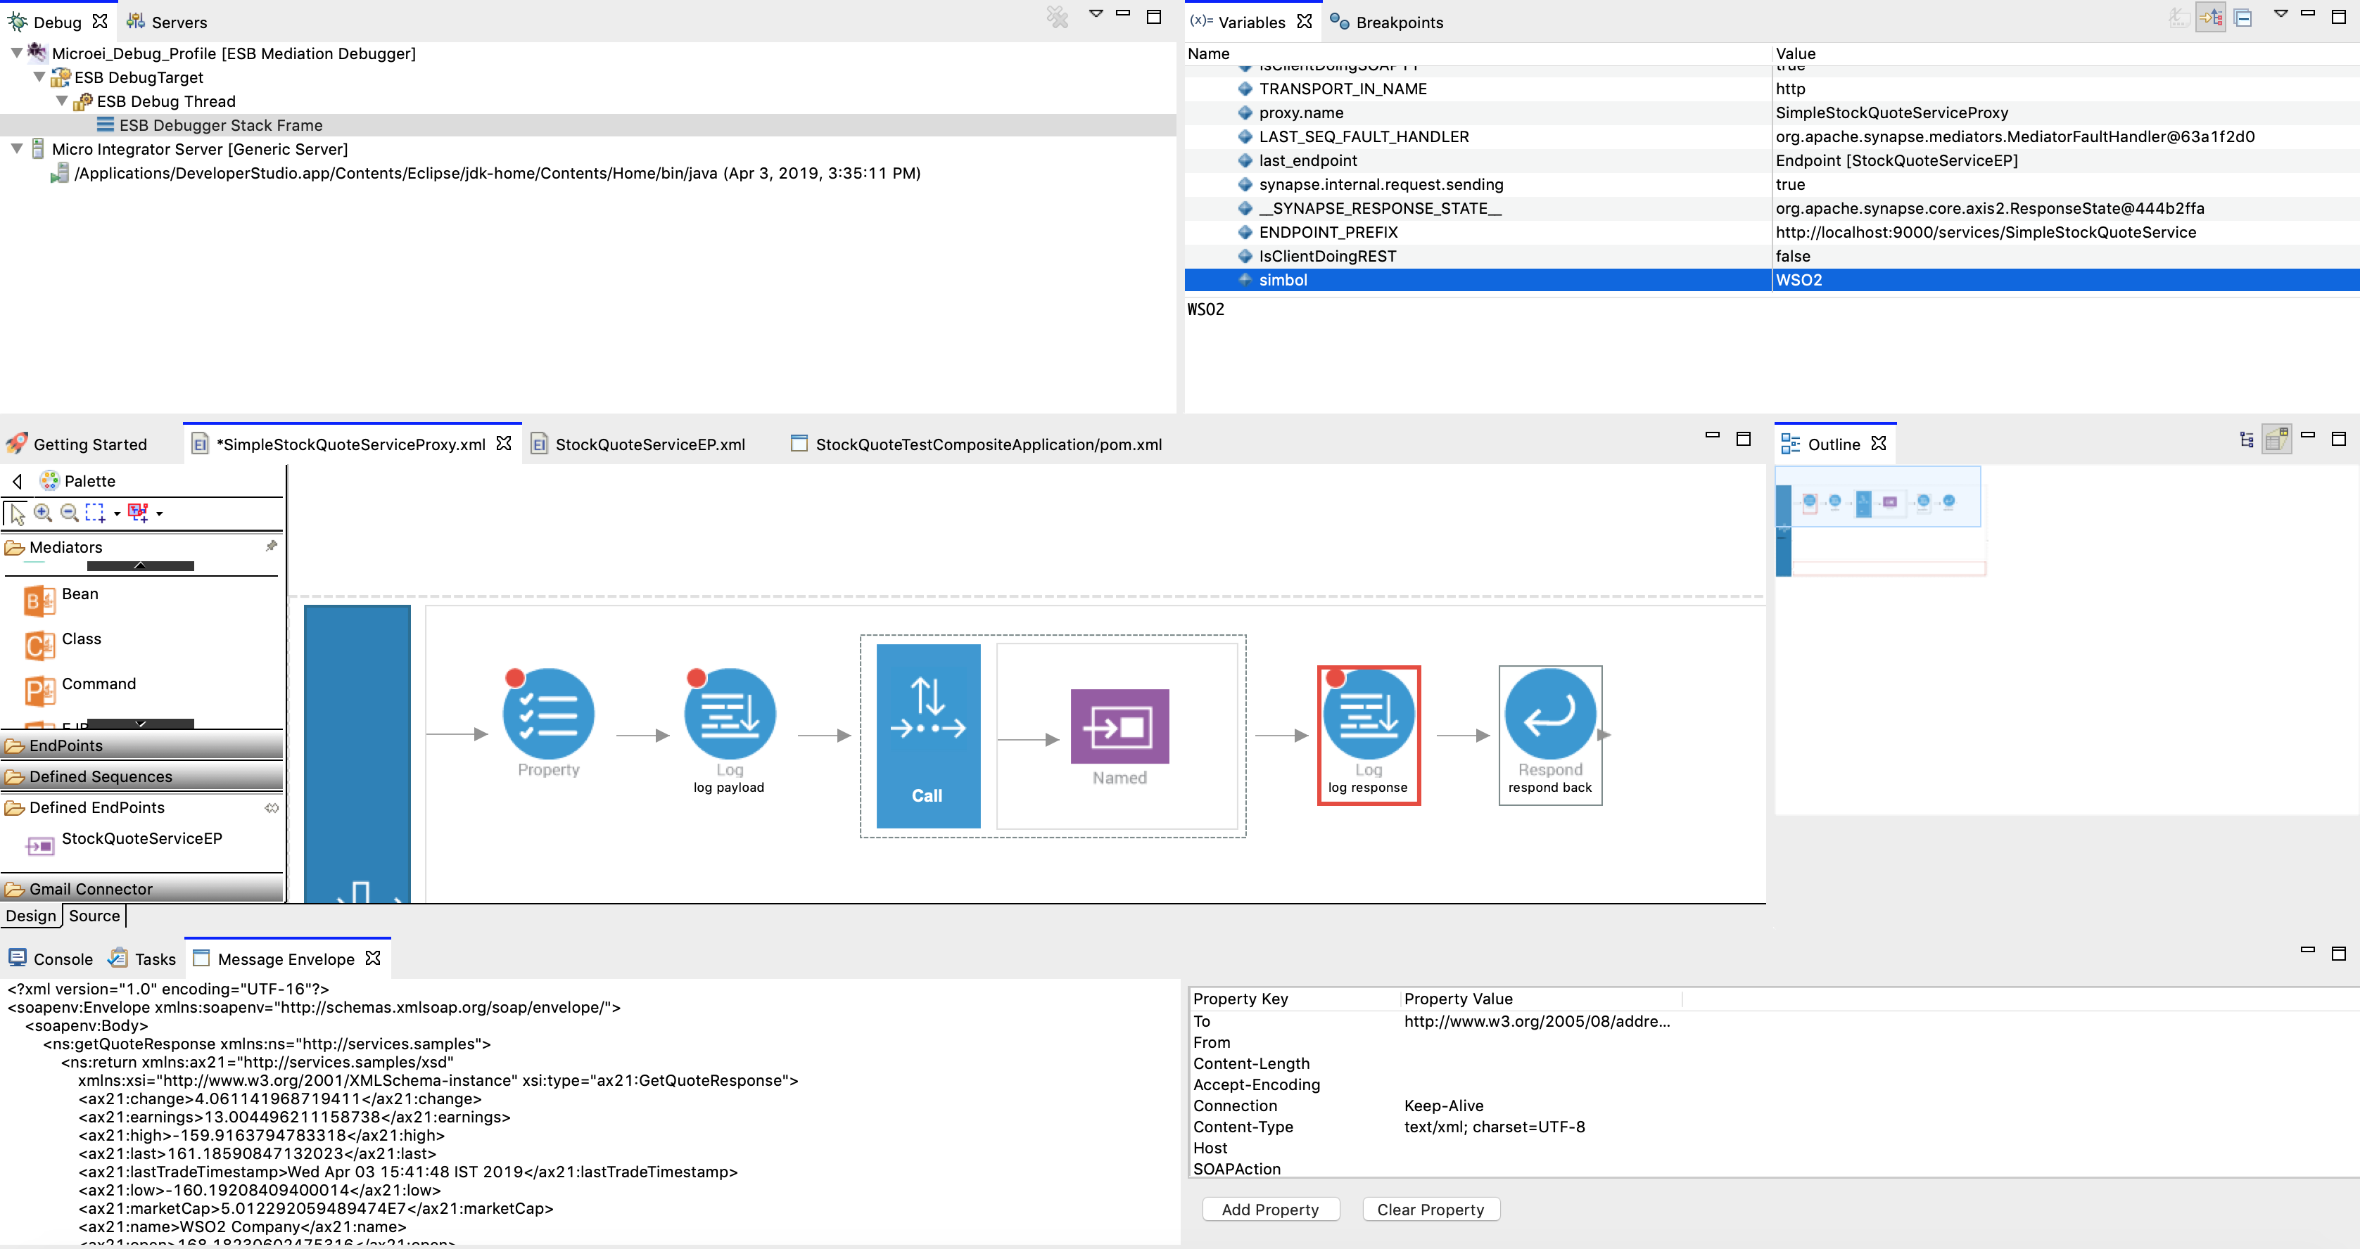Open the StockQuoteServiceEP.xml editor tab
This screenshot has height=1249, width=2360.
click(x=639, y=444)
